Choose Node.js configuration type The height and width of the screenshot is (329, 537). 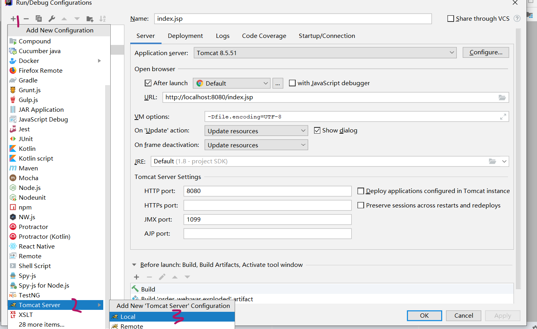click(x=29, y=188)
